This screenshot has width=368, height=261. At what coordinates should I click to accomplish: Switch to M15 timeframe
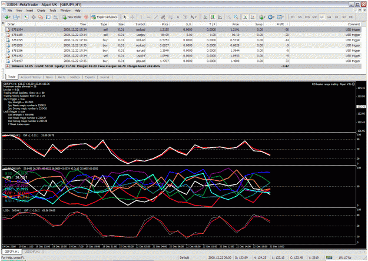coord(307,17)
